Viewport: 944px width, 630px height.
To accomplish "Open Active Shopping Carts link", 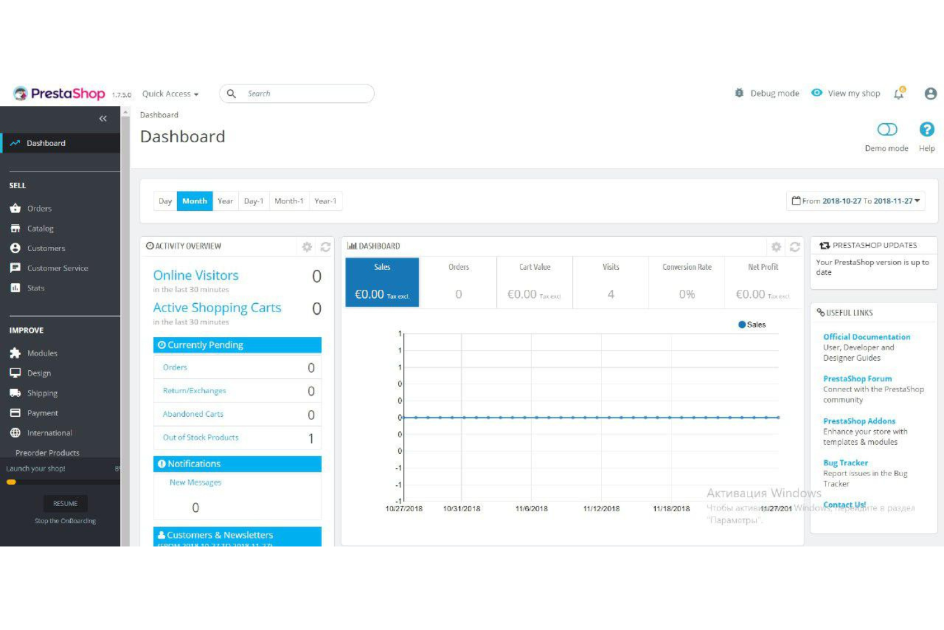I will 217,308.
